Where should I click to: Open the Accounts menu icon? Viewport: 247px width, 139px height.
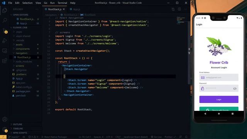point(5,119)
